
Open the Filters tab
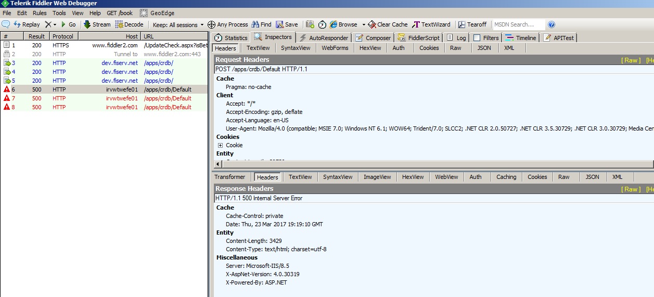pyautogui.click(x=486, y=37)
